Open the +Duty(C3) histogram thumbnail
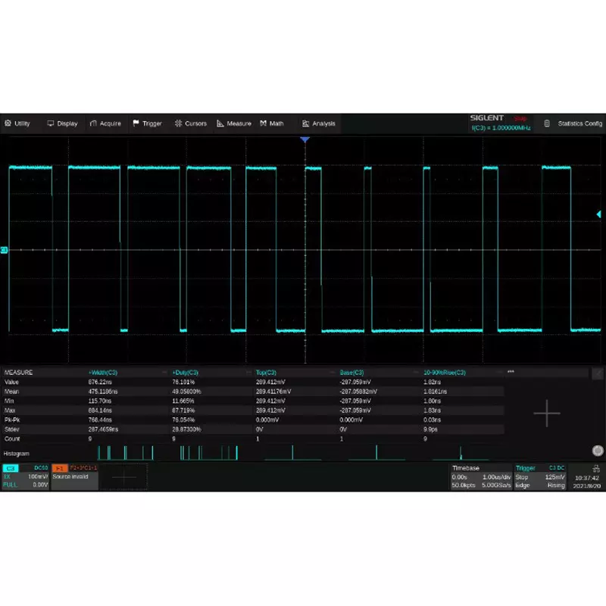The width and height of the screenshot is (606, 606). [209, 452]
